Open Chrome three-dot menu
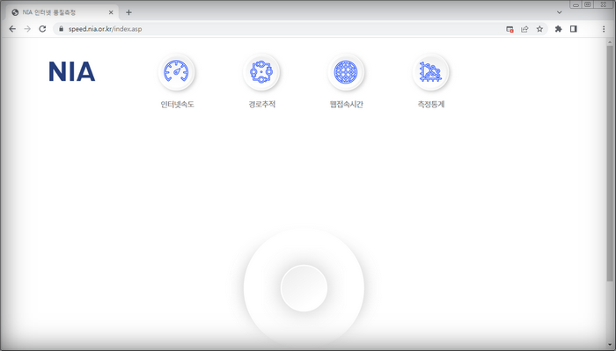616x351 pixels. click(604, 29)
